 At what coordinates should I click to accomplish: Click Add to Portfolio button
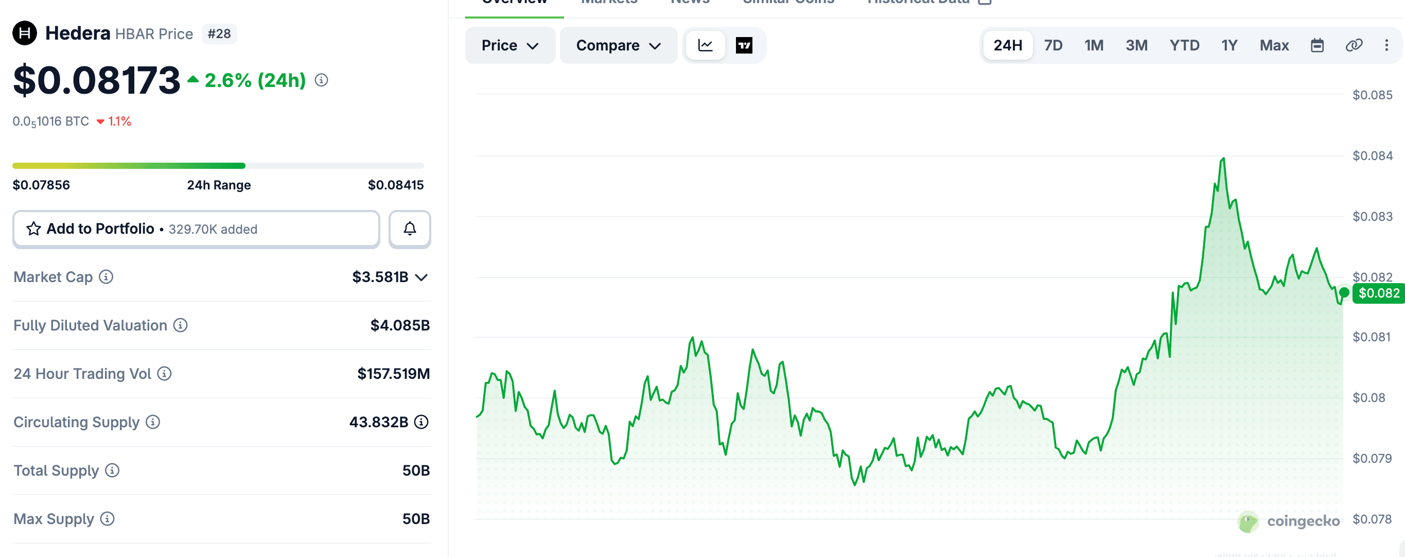tap(196, 229)
